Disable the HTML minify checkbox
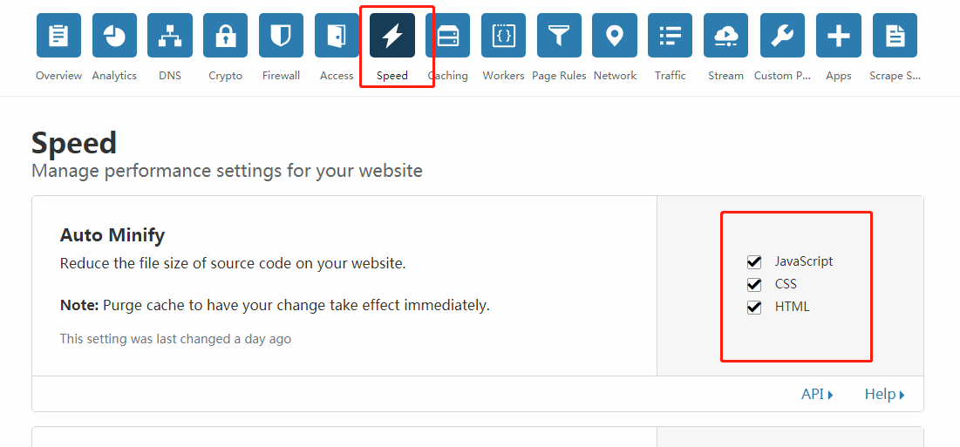 754,307
